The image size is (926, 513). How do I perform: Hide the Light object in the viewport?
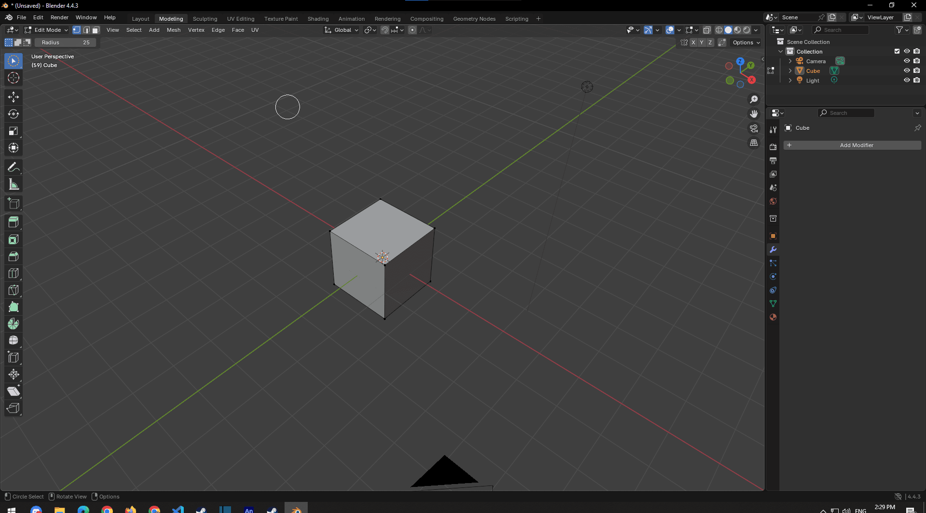(x=907, y=80)
